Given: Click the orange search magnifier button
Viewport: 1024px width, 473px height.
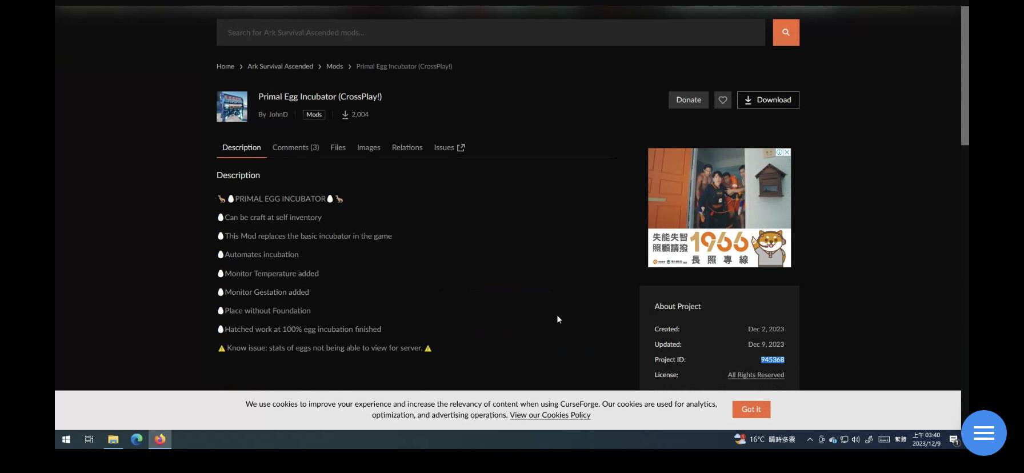Looking at the screenshot, I should (x=786, y=33).
